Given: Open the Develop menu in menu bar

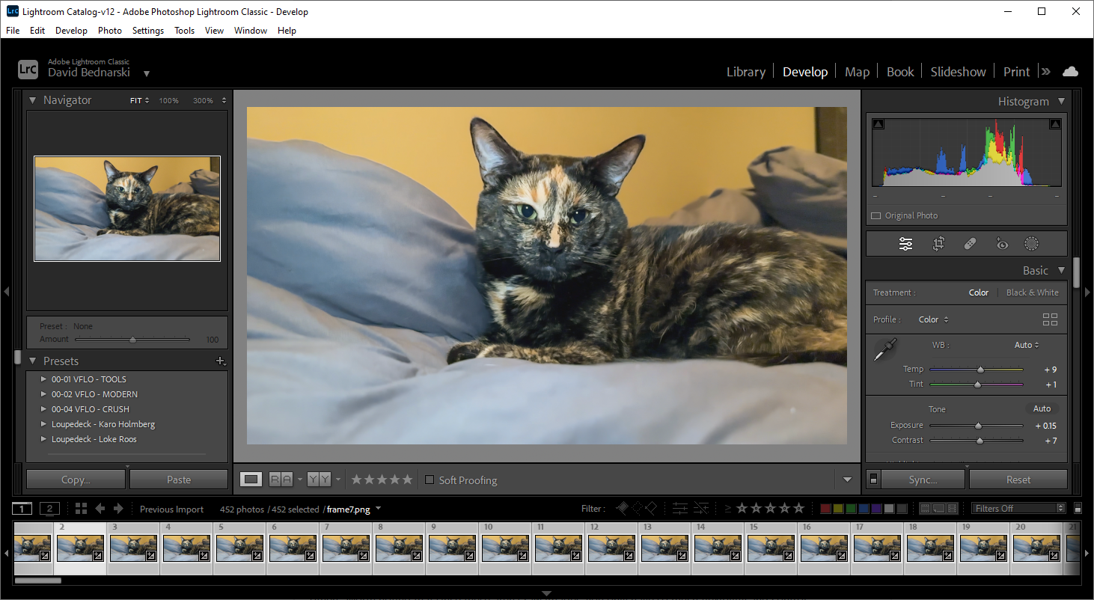Looking at the screenshot, I should (71, 31).
